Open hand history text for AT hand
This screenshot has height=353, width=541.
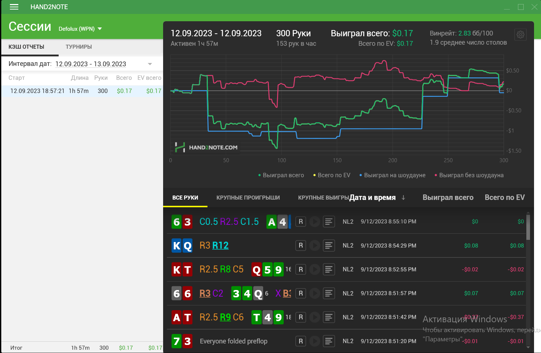(329, 317)
